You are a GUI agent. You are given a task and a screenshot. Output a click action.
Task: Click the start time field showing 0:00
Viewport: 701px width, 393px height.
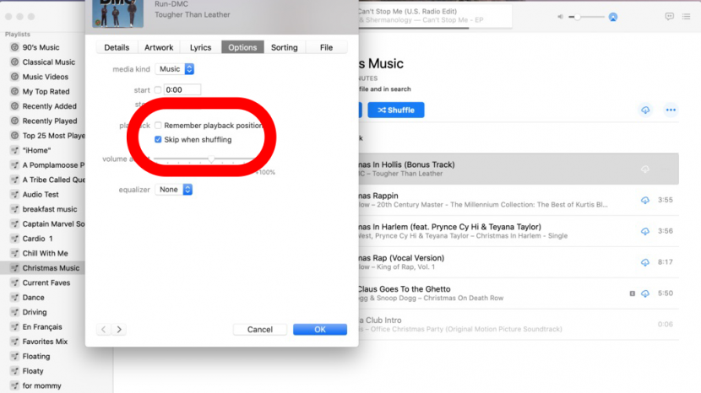pyautogui.click(x=182, y=89)
